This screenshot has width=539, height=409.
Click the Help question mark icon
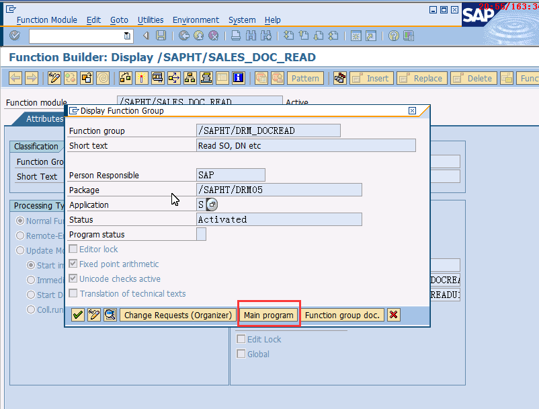[393, 36]
